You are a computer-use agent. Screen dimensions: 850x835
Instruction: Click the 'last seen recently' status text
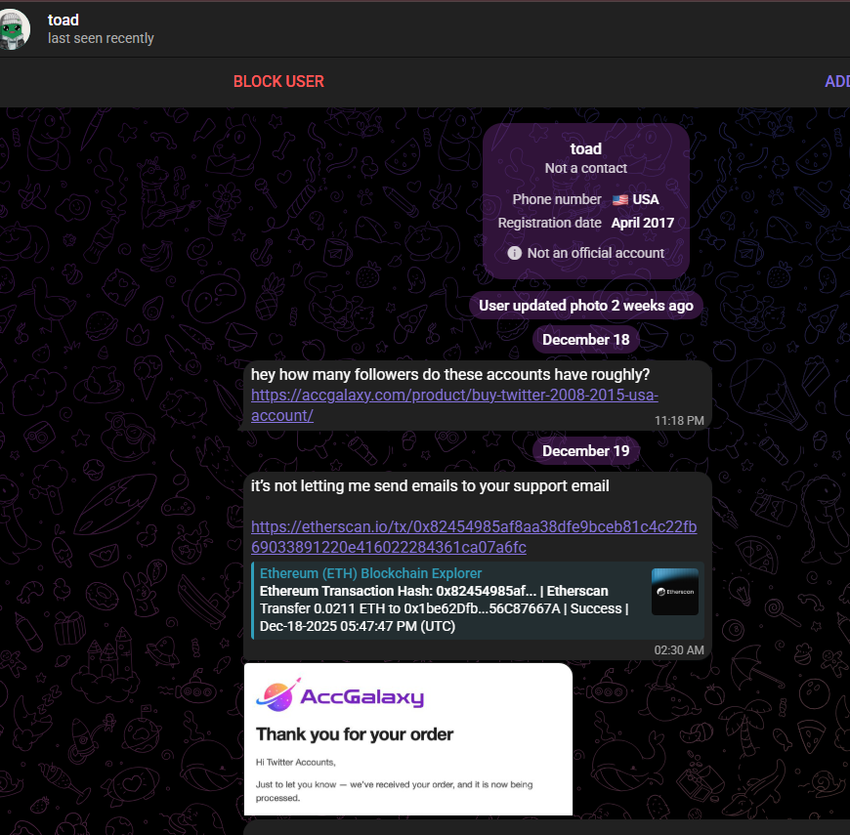[x=101, y=38]
